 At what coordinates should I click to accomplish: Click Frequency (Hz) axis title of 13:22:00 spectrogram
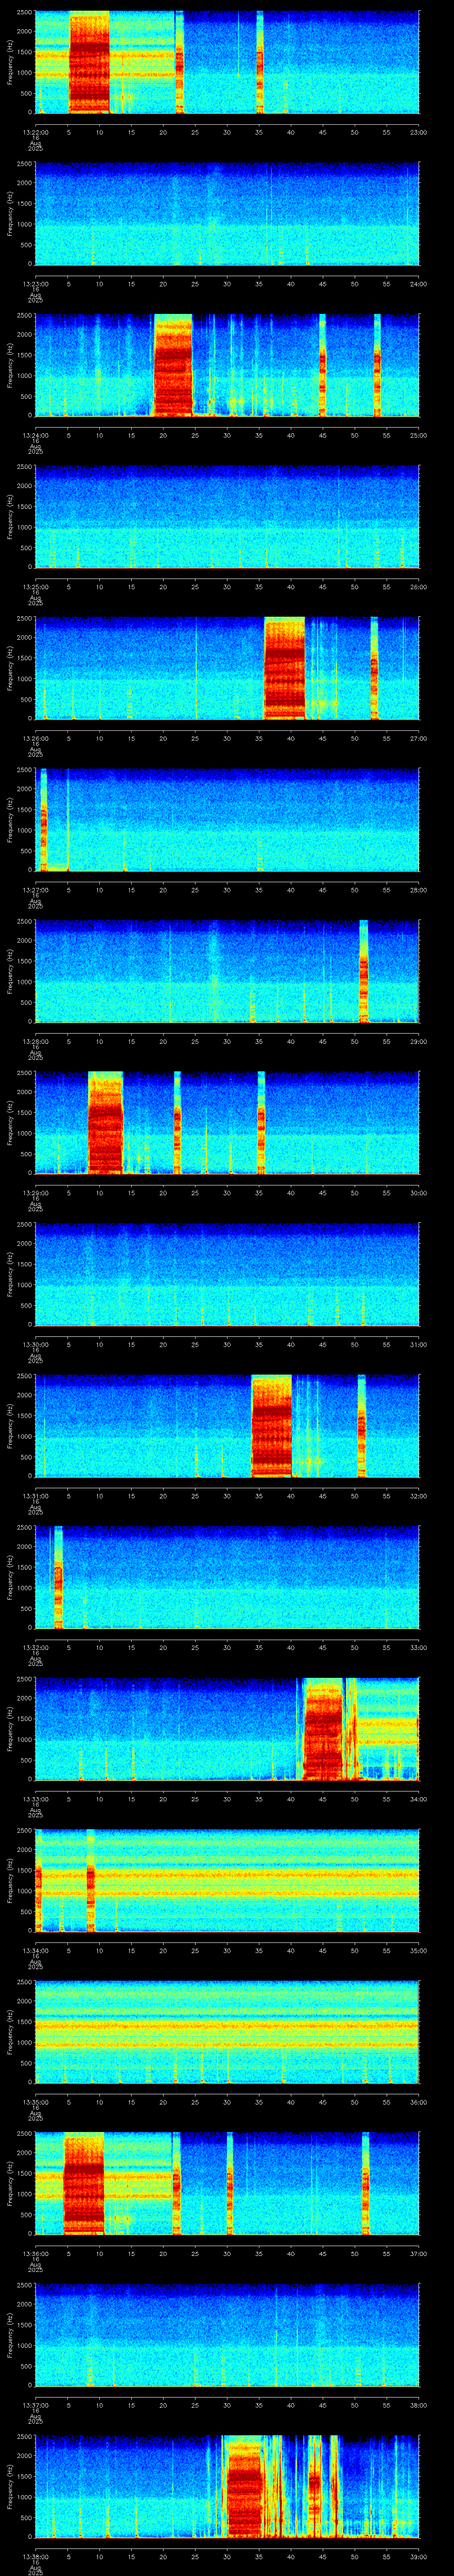click(x=10, y=62)
